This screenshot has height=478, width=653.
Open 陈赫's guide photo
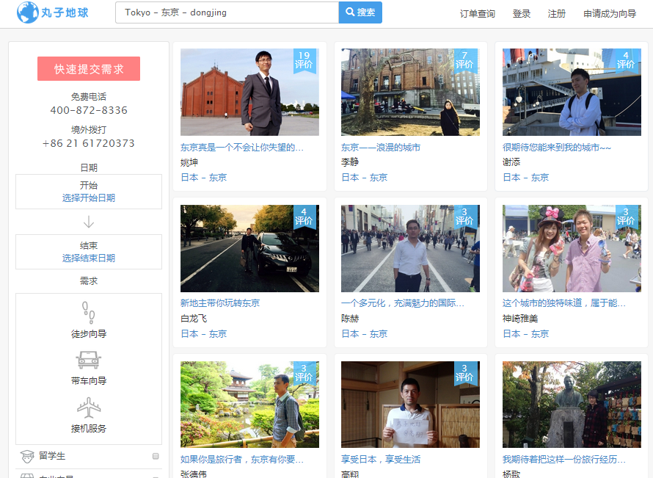[x=410, y=248]
